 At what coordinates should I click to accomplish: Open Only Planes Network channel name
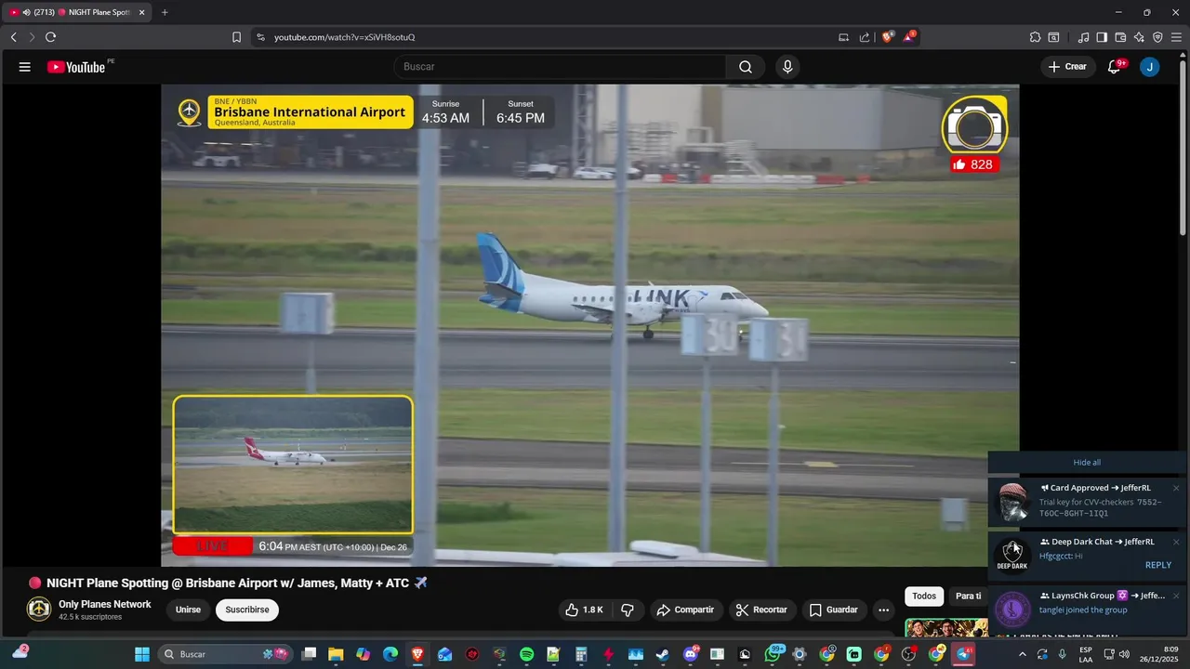pos(105,604)
